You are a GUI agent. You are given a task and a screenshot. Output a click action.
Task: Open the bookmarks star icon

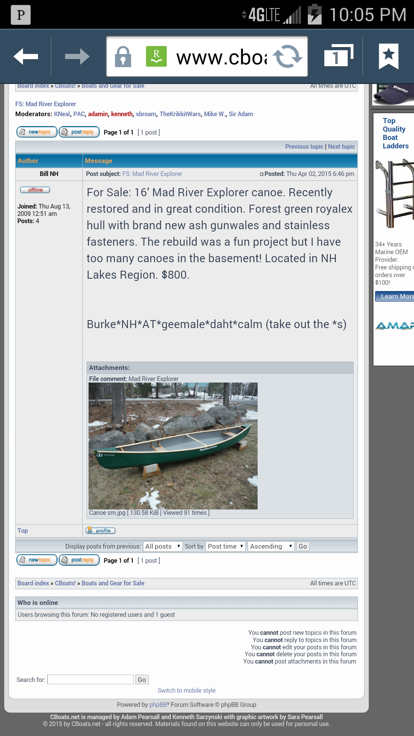[x=388, y=57]
